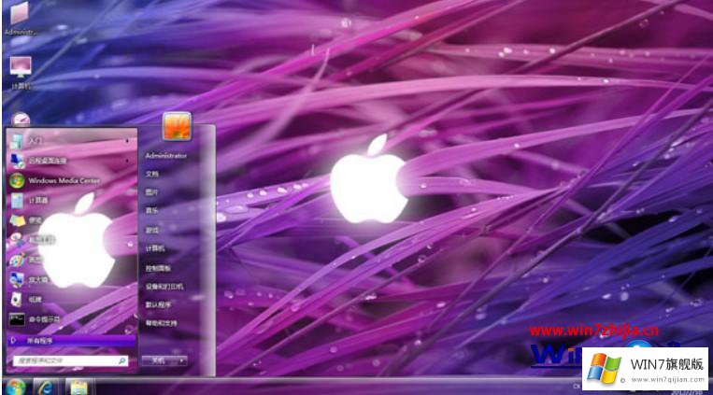Viewport: 713px width, 395px height.
Task: Open Default Programs (默认程序)
Action: coord(158,304)
